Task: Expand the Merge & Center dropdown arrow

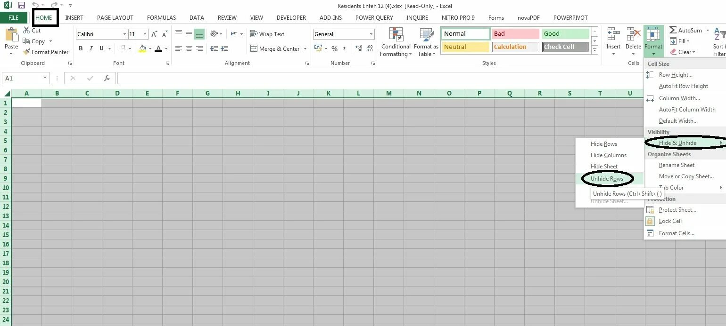Action: [x=305, y=49]
